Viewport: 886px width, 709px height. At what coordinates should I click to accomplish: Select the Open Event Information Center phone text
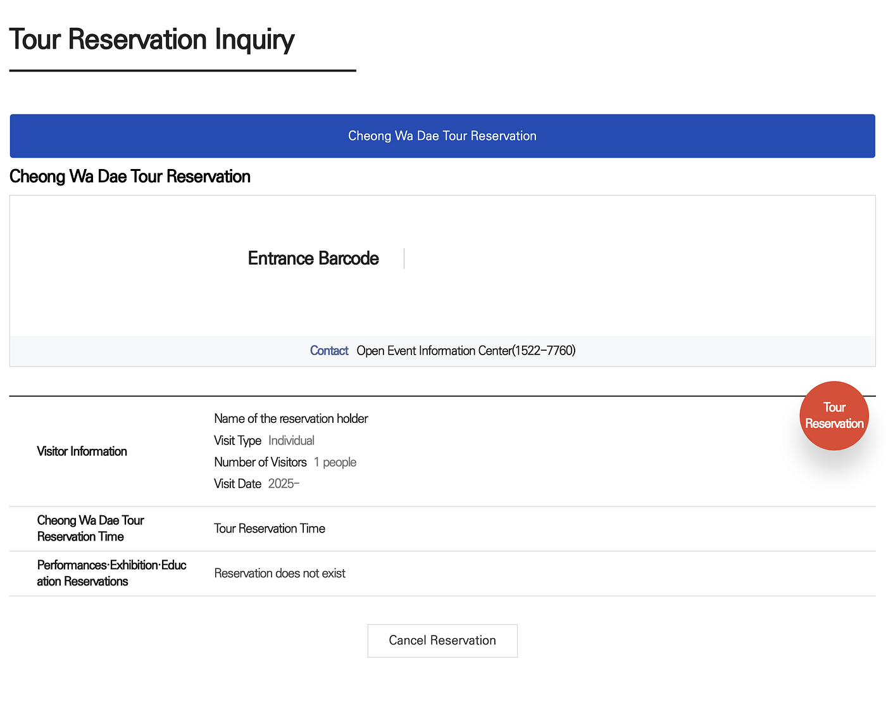tap(466, 351)
